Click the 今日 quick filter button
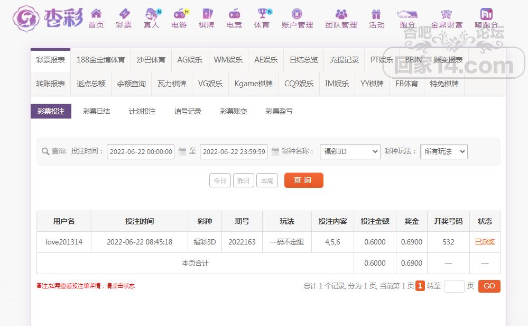 click(x=220, y=180)
